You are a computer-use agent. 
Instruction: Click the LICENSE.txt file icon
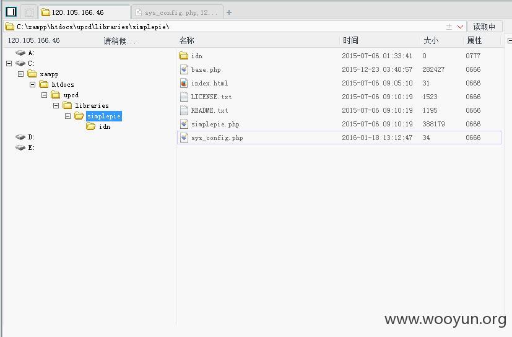184,97
